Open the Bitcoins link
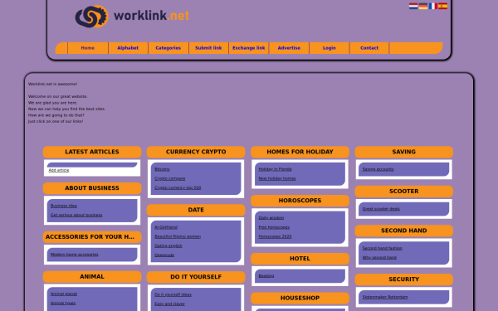This screenshot has width=498, height=311. coord(162,169)
